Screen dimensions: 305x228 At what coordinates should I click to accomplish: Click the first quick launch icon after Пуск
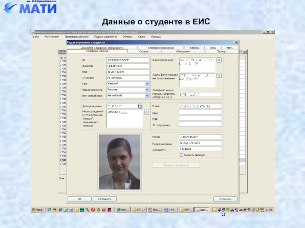pos(49,210)
